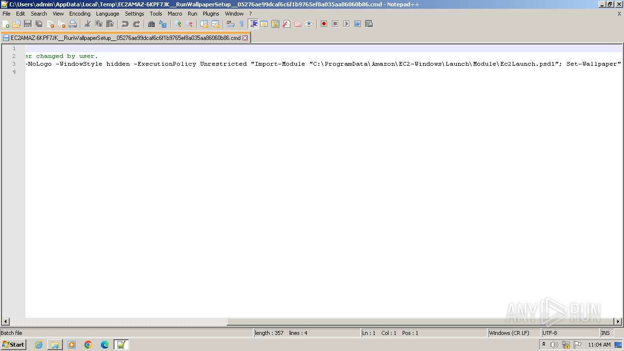Toggle indent guide toolbar icon
Image resolution: width=624 pixels, height=351 pixels.
[253, 24]
